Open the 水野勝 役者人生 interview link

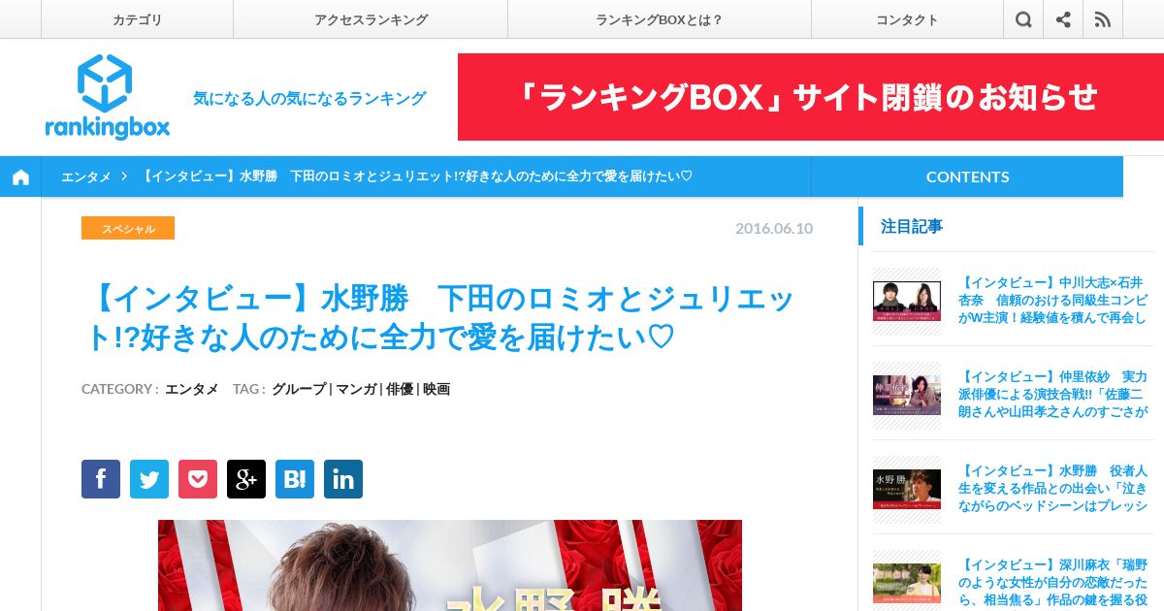coord(1052,488)
